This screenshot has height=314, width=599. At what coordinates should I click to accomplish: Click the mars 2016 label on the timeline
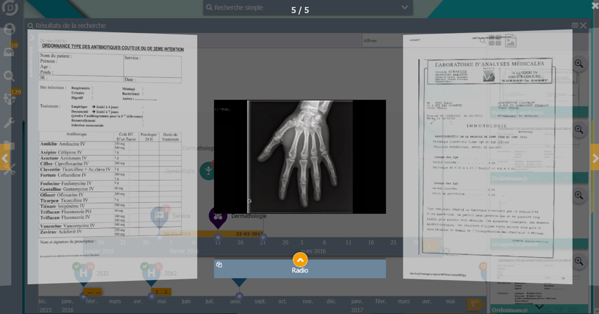(x=314, y=251)
